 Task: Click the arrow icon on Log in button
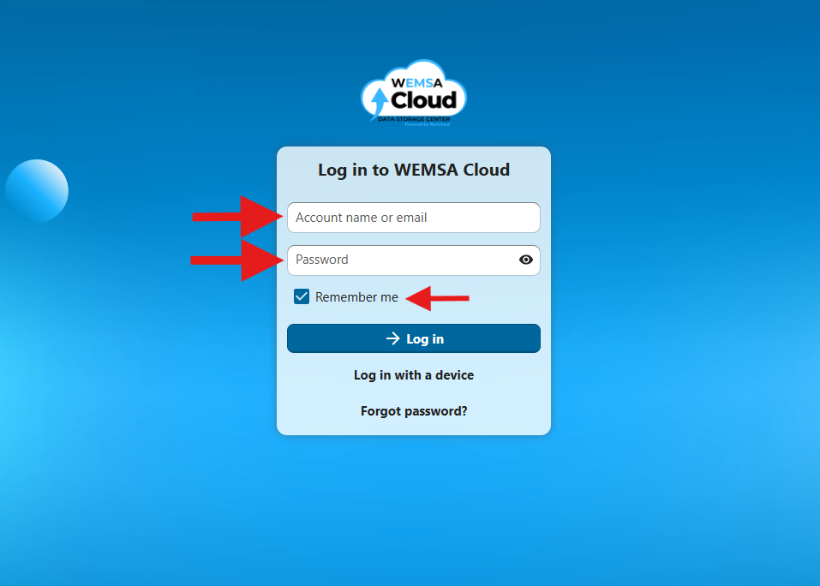pos(392,338)
